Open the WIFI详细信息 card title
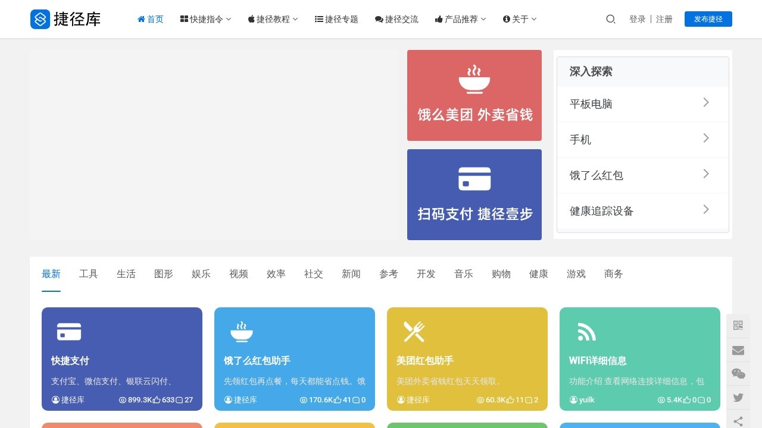Image resolution: width=762 pixels, height=428 pixels. [x=598, y=361]
